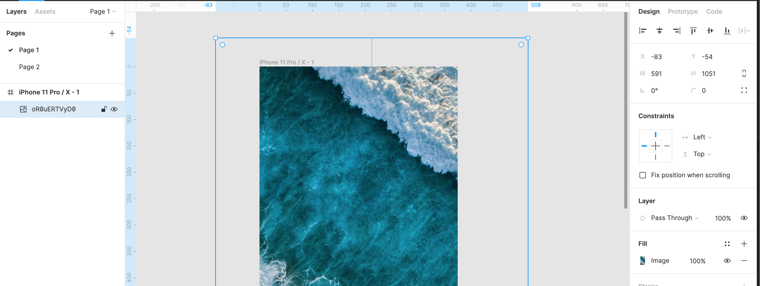The image size is (760, 286).
Task: Toggle Image fill visibility eye
Action: [727, 261]
